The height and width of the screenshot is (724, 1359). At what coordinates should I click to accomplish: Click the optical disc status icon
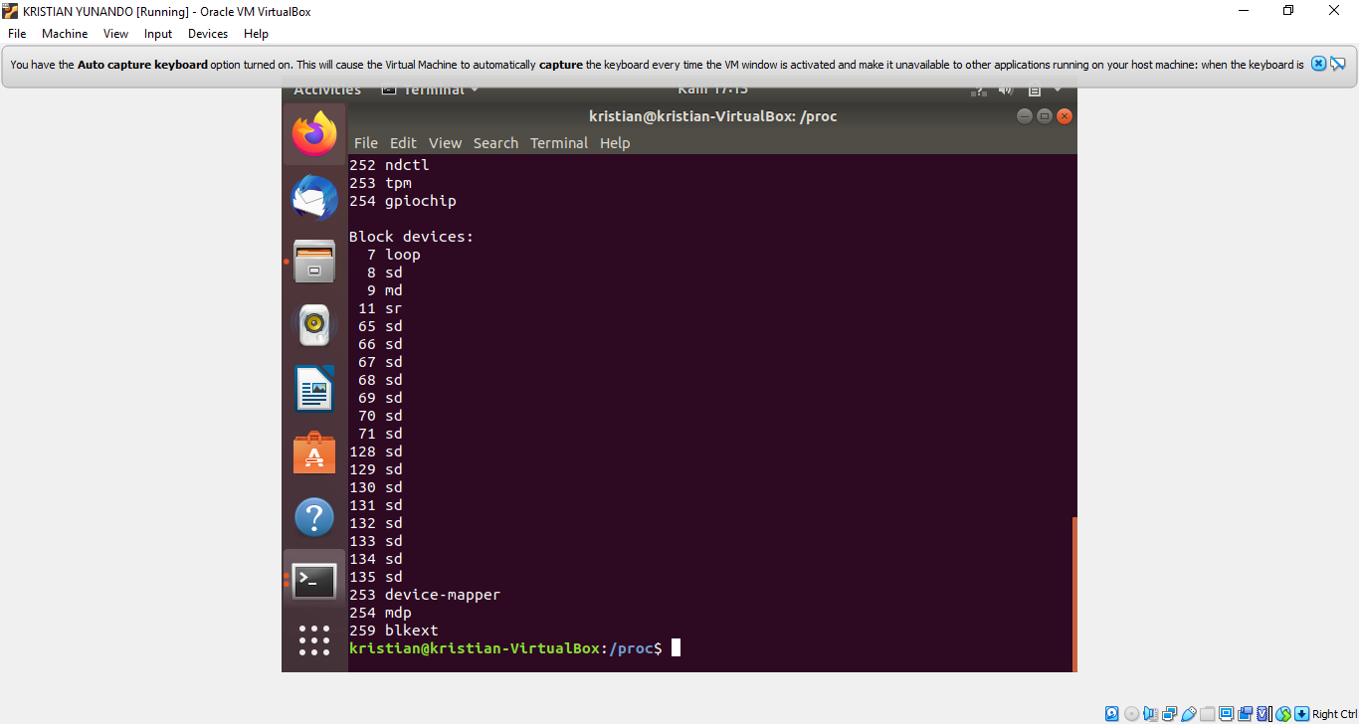coord(1131,714)
